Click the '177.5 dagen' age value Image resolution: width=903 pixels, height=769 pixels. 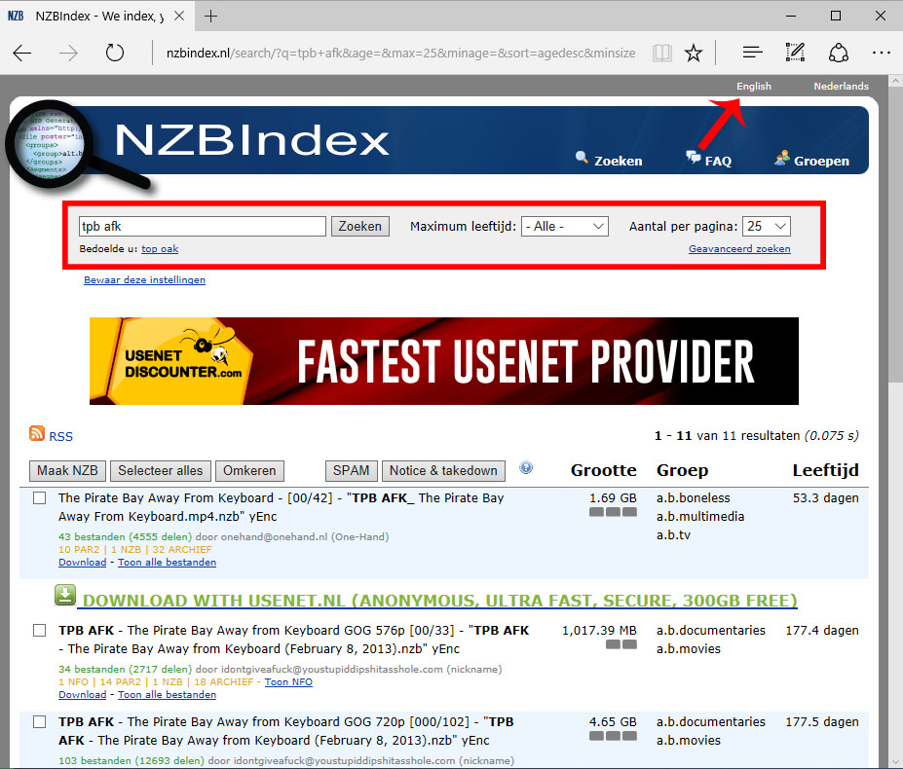pyautogui.click(x=822, y=722)
